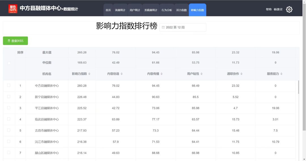Check the row for 赫山区融媒体中心
Image resolution: width=306 pixels, height=161 pixels.
point(8,153)
